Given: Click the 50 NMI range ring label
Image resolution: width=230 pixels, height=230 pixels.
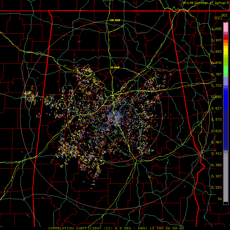Looking at the screenshot, I should (x=115, y=67).
